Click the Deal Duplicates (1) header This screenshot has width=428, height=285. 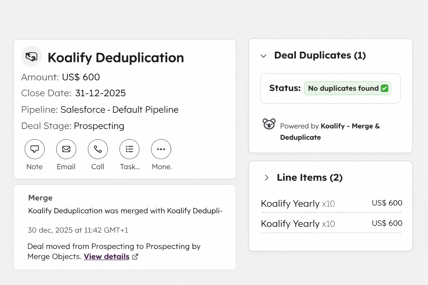320,55
